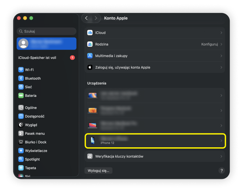
Task: Expand Multimedia i zakupy chevron
Action: (221, 56)
